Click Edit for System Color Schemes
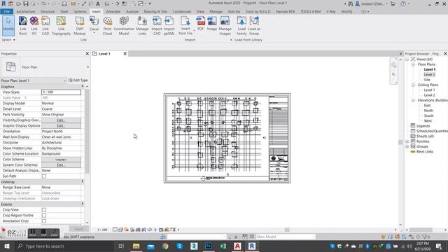448x252 pixels. [61, 165]
